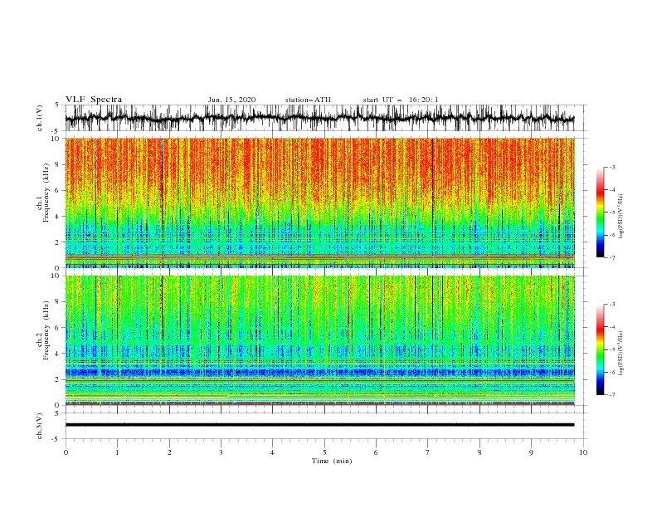The height and width of the screenshot is (508, 657).
Task: Click time axis tick label "9"
Action: click(531, 452)
